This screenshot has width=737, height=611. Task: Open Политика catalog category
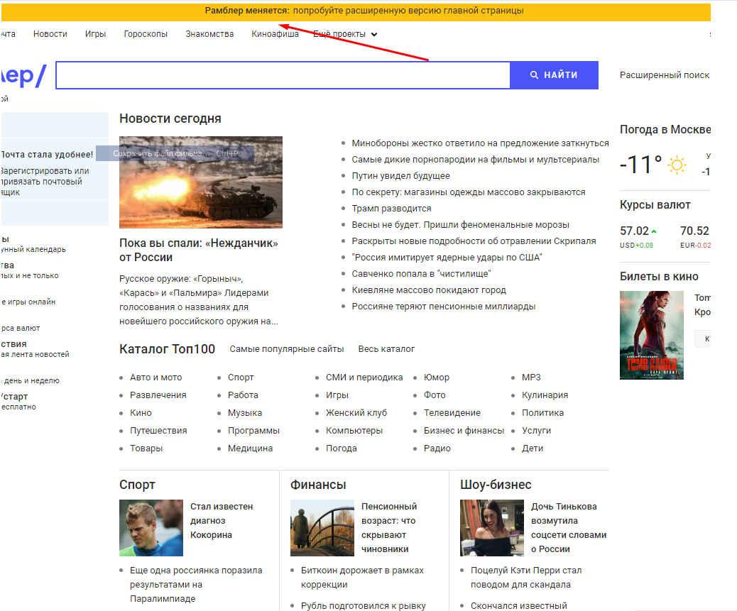tap(543, 413)
